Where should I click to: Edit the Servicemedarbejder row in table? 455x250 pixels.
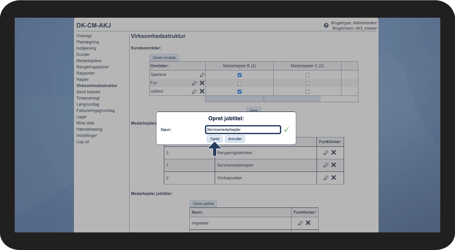point(326,165)
